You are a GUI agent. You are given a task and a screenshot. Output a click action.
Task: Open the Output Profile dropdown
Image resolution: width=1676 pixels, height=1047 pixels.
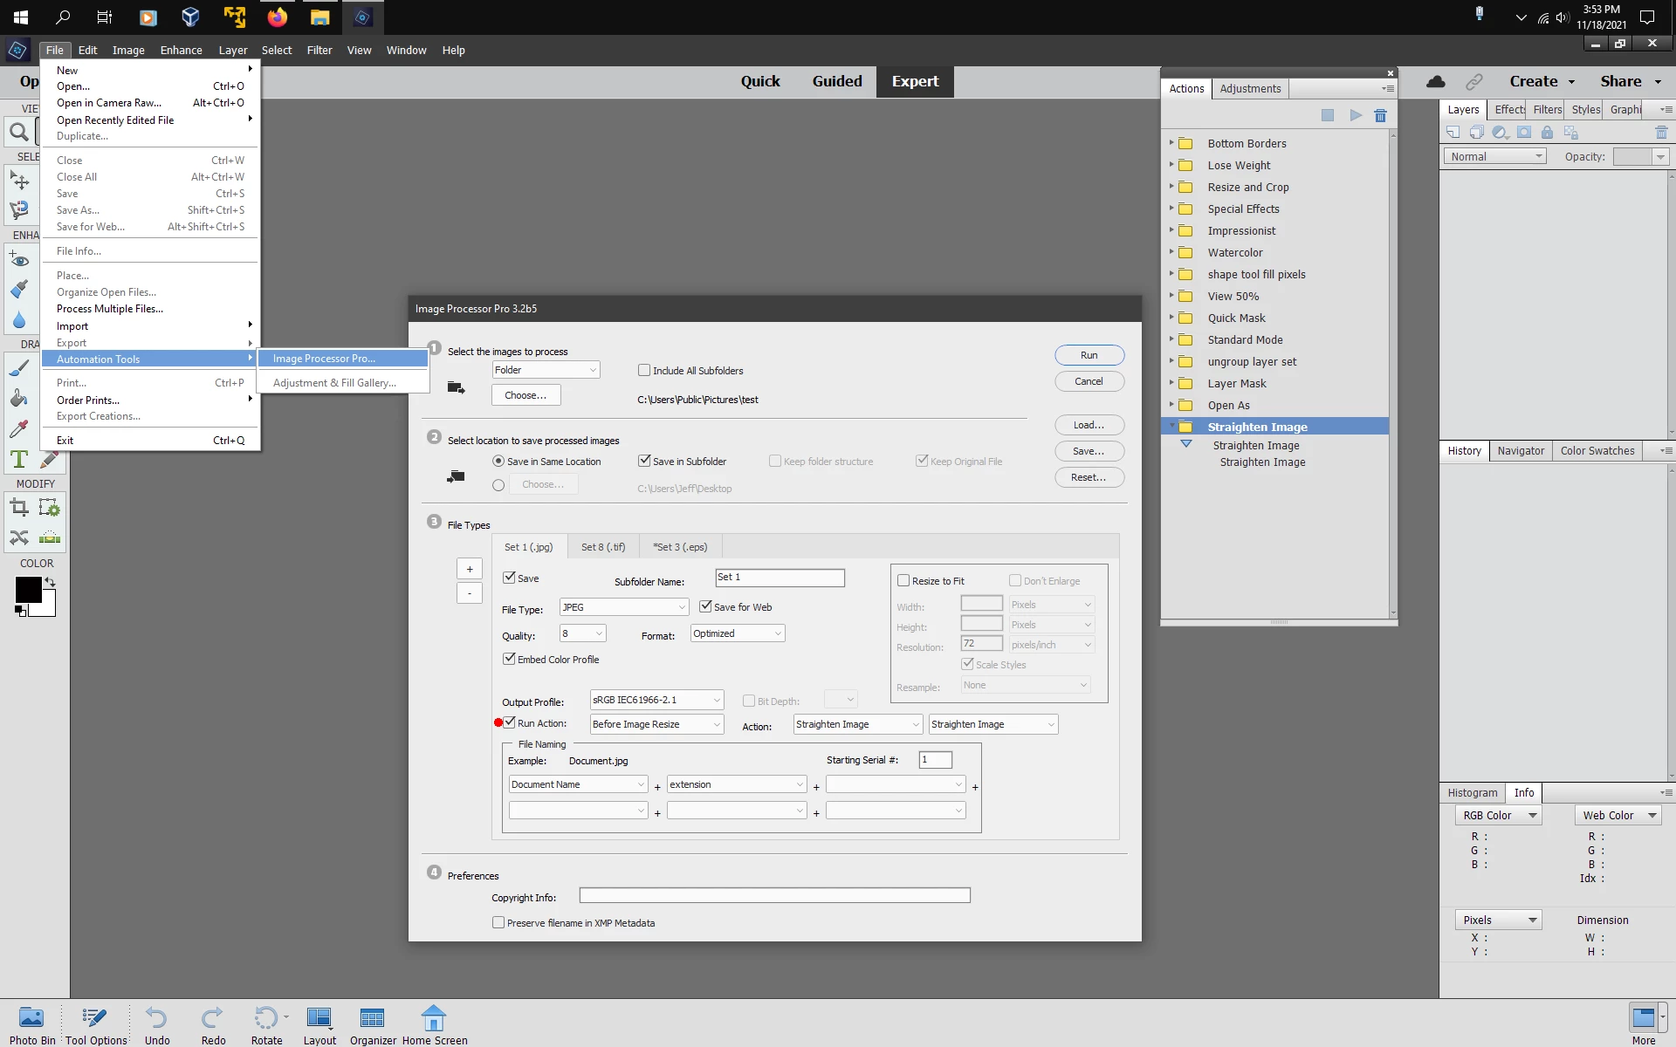pos(656,700)
